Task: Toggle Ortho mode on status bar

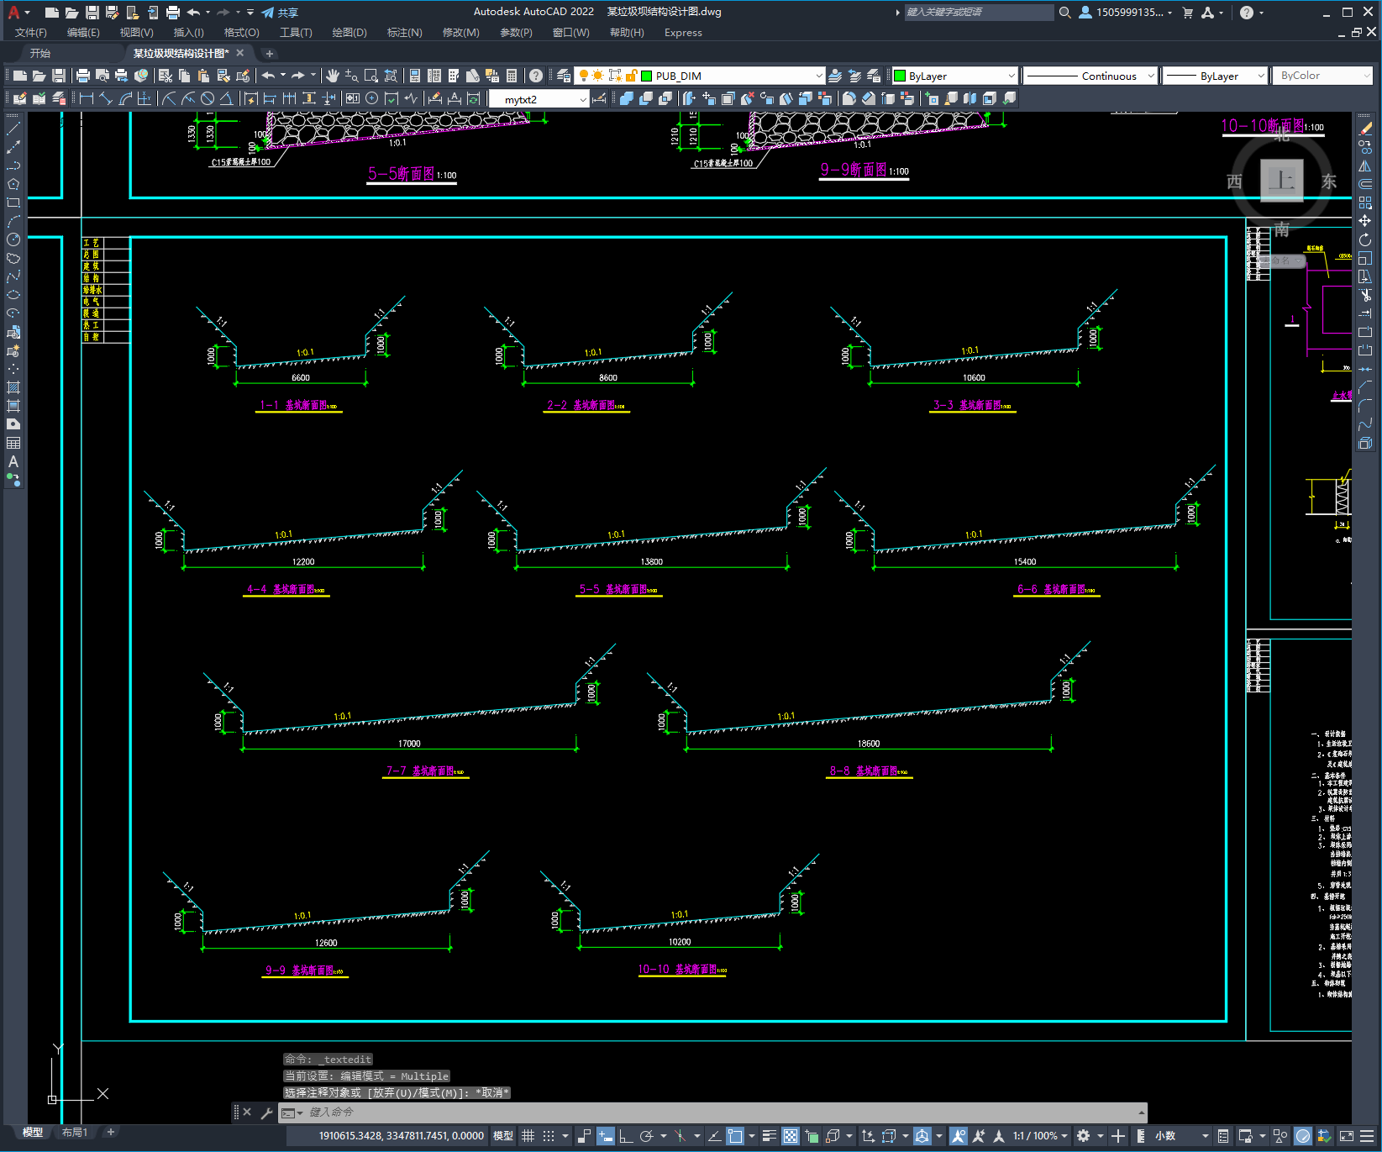Action: pos(626,1136)
